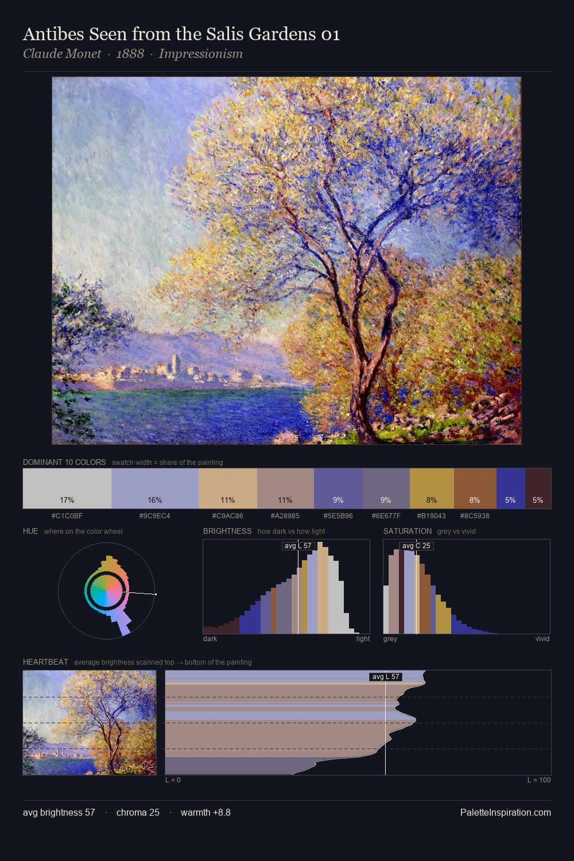Pick the tan 11% color swatch
This screenshot has height=861, width=574.
point(228,488)
